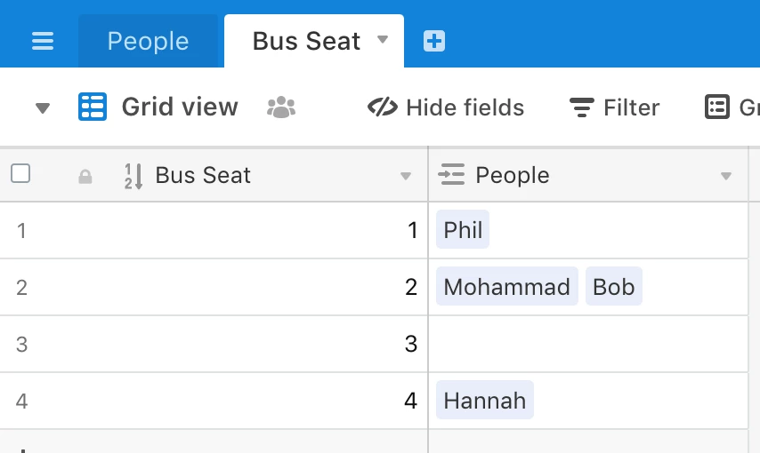The image size is (760, 453).
Task: Click the add new table plus icon
Action: coord(434,41)
